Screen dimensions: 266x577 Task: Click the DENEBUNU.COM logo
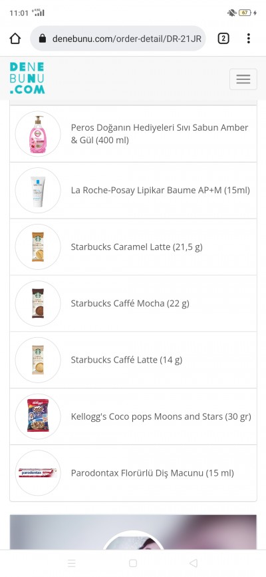point(27,78)
